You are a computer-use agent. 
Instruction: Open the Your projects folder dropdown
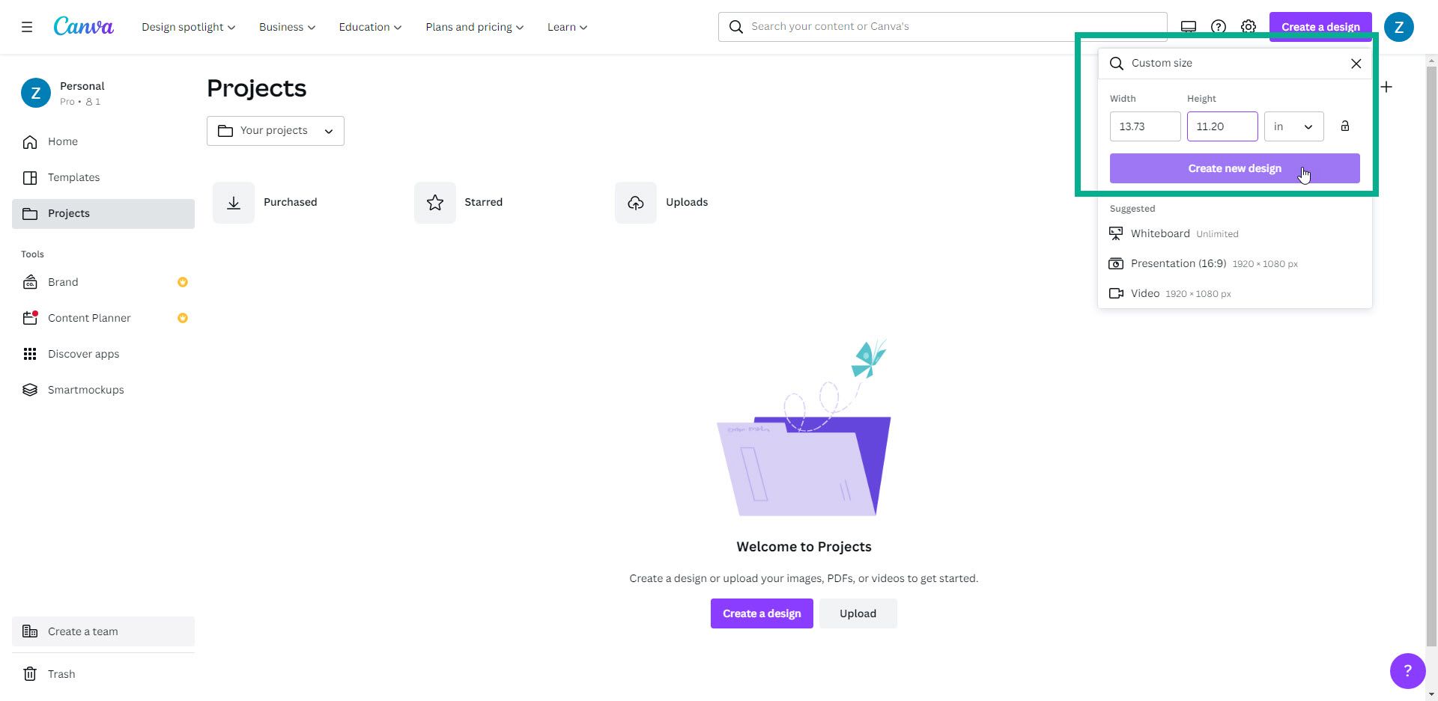(x=275, y=130)
